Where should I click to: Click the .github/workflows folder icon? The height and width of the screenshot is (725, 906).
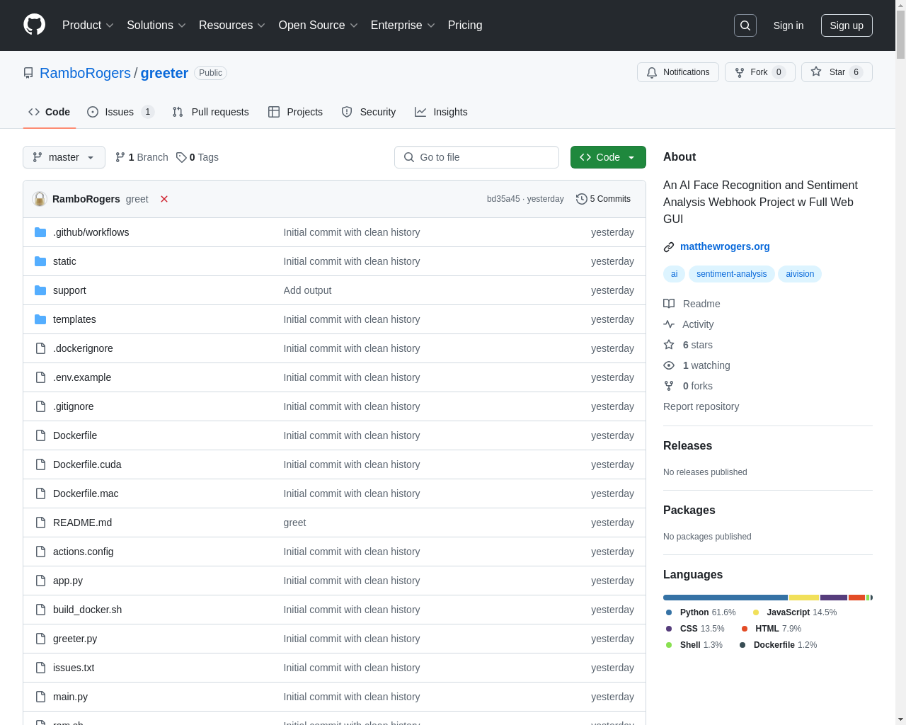coord(40,232)
